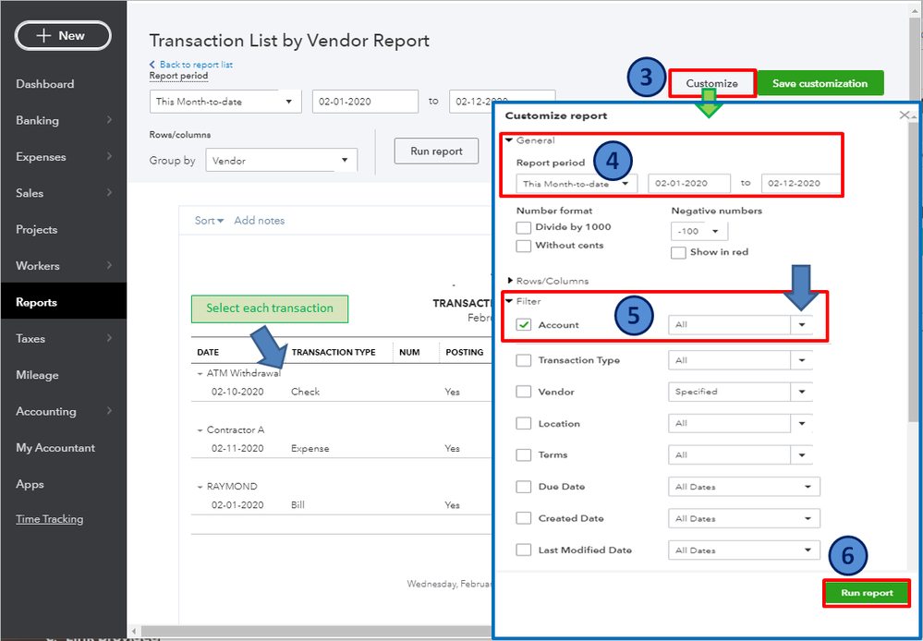This screenshot has height=641, width=923.
Task: Click Customize panel end date field
Action: 800,184
